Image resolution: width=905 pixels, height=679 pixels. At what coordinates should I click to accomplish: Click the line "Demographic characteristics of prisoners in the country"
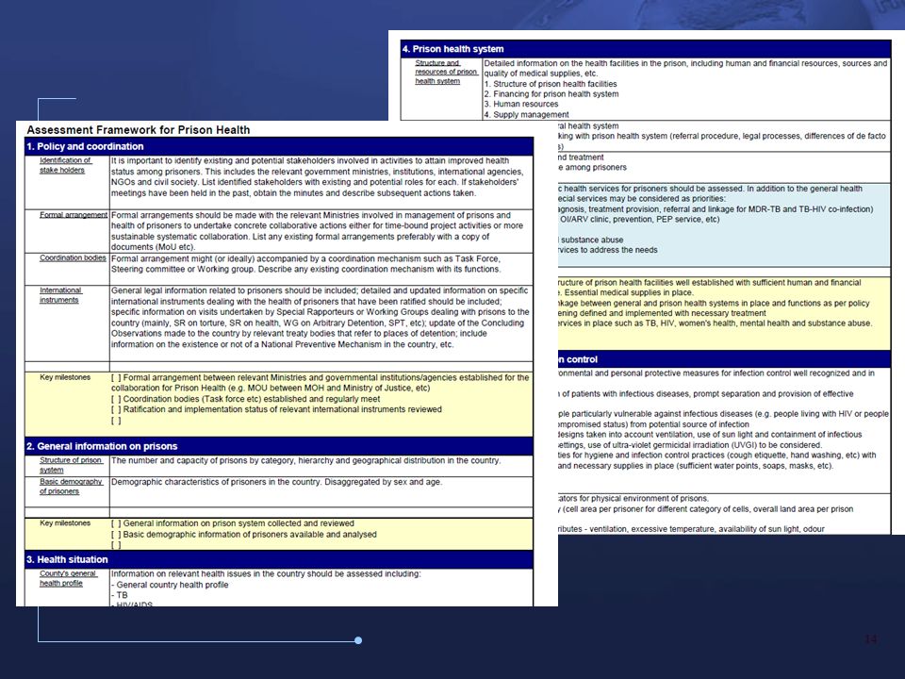tap(277, 482)
